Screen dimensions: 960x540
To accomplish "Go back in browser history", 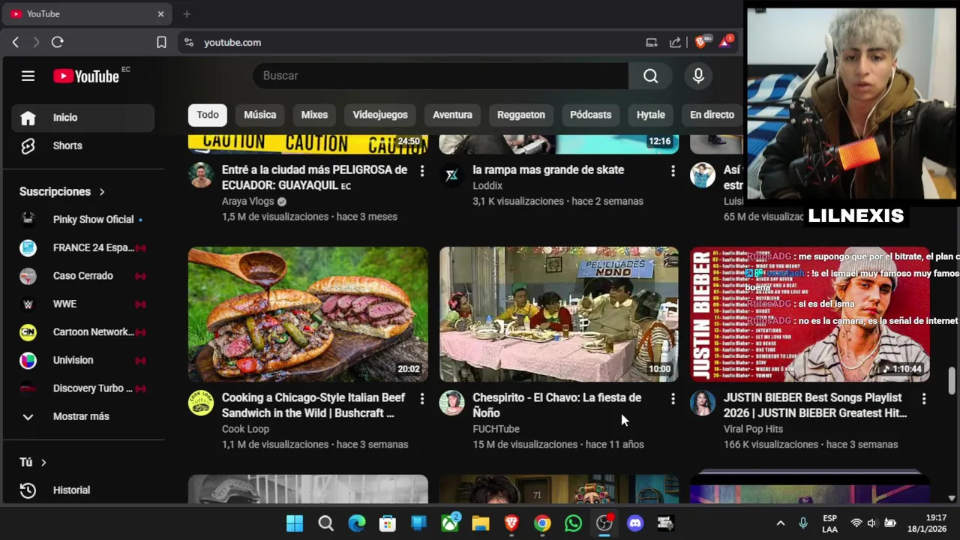I will click(15, 43).
